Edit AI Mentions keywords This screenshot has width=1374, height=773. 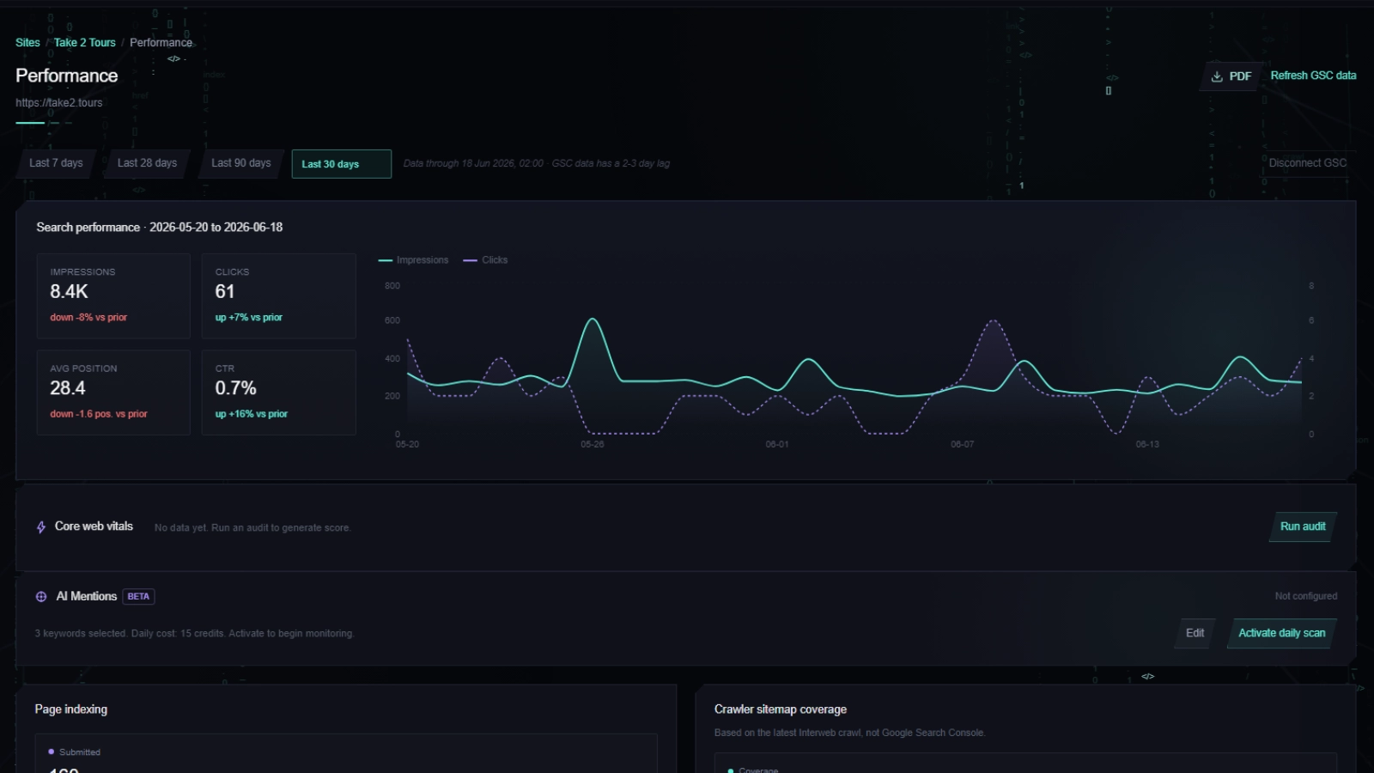1195,633
